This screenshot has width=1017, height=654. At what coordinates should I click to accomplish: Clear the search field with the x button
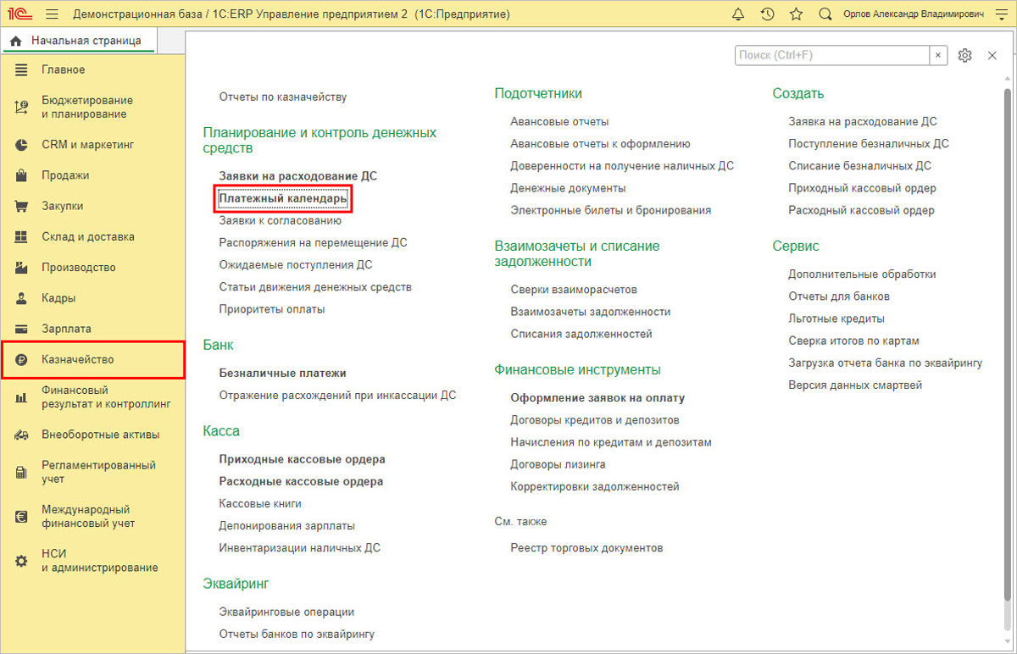pos(938,55)
